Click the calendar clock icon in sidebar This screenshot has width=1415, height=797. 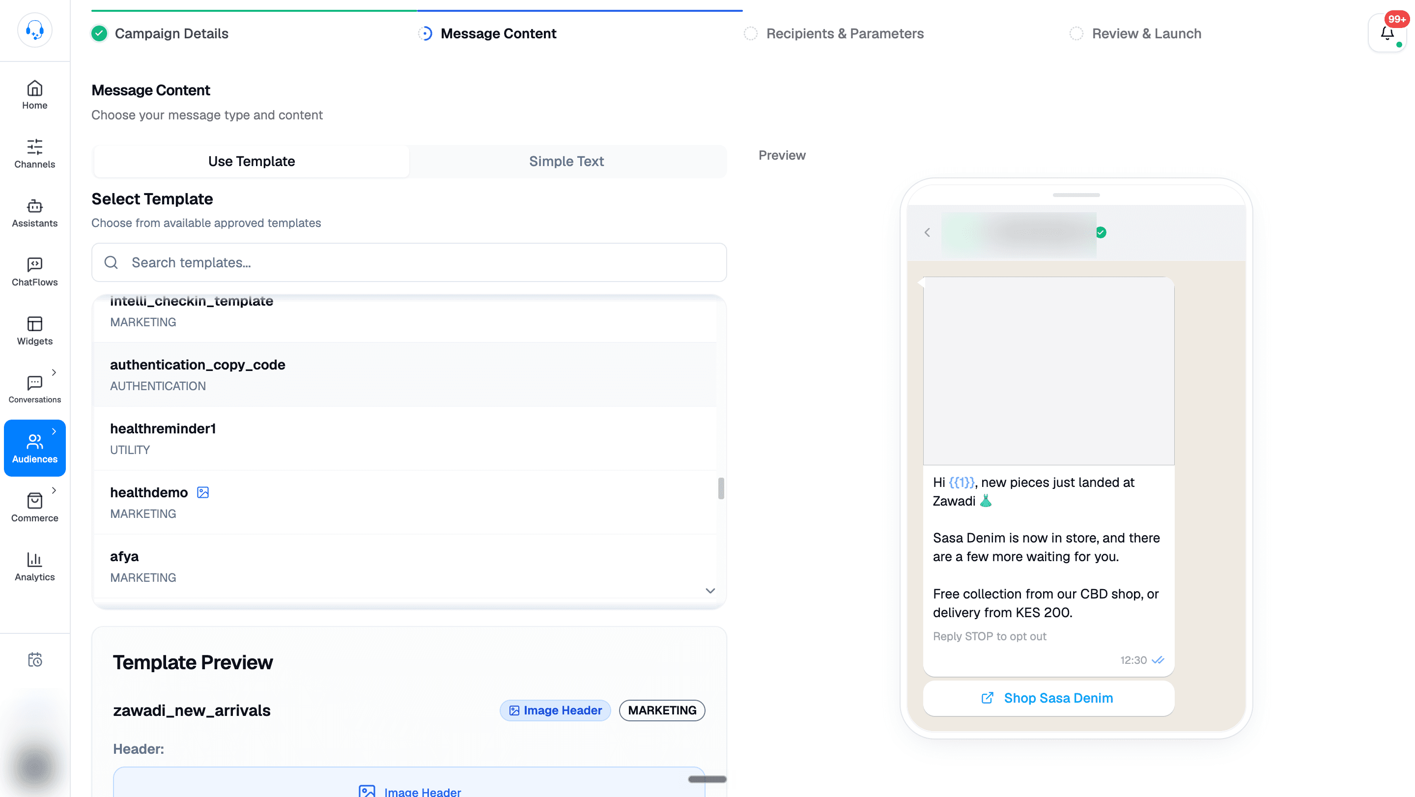coord(34,659)
